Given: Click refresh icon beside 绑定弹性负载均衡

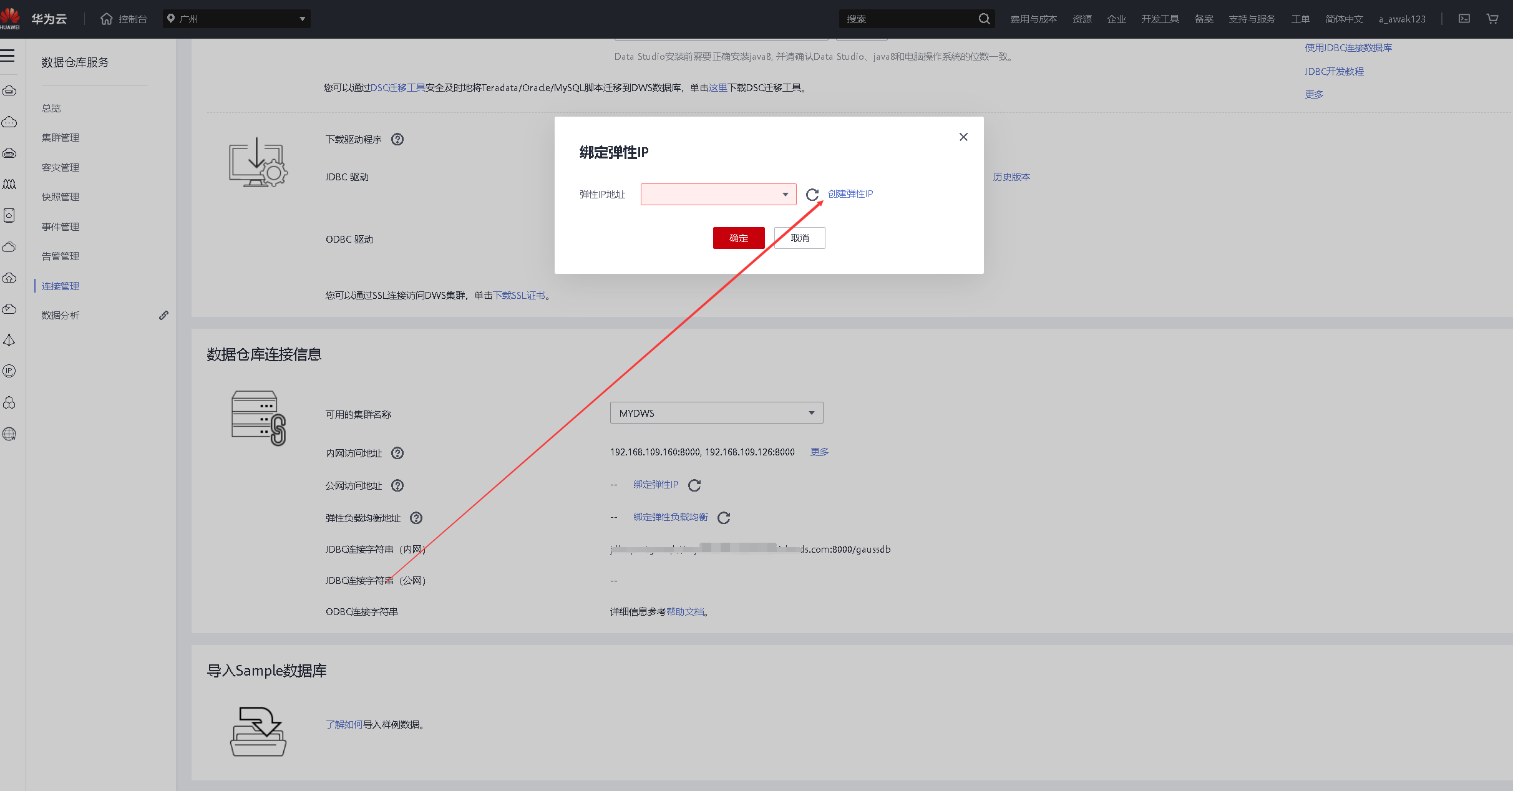Looking at the screenshot, I should (x=724, y=518).
